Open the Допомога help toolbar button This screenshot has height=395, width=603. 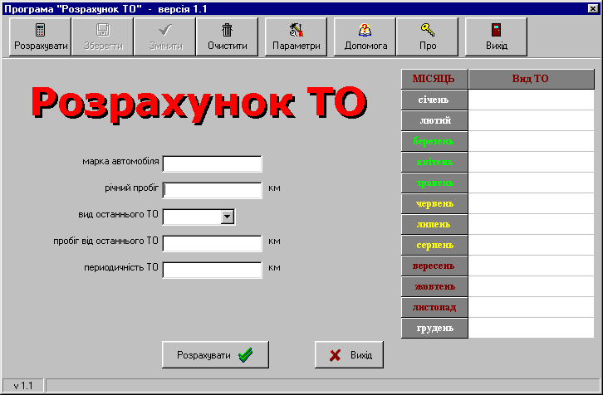(x=365, y=37)
